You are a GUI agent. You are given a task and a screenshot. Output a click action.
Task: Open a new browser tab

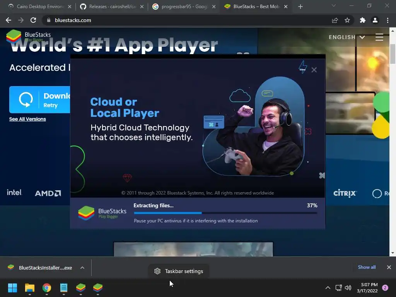[x=300, y=7]
